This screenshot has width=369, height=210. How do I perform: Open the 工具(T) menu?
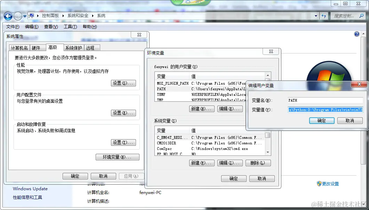point(70,26)
